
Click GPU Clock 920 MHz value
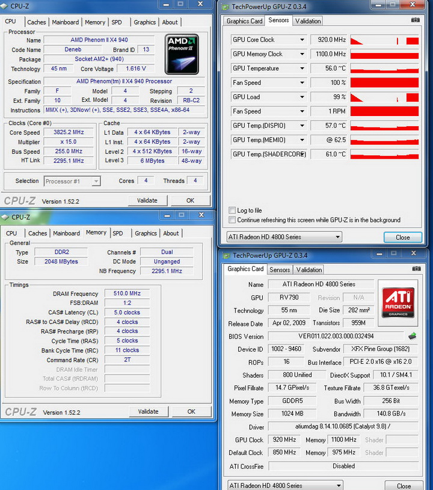pos(284,439)
